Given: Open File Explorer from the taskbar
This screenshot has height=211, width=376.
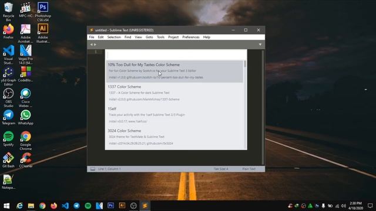Looking at the screenshot, I should pos(31,206).
